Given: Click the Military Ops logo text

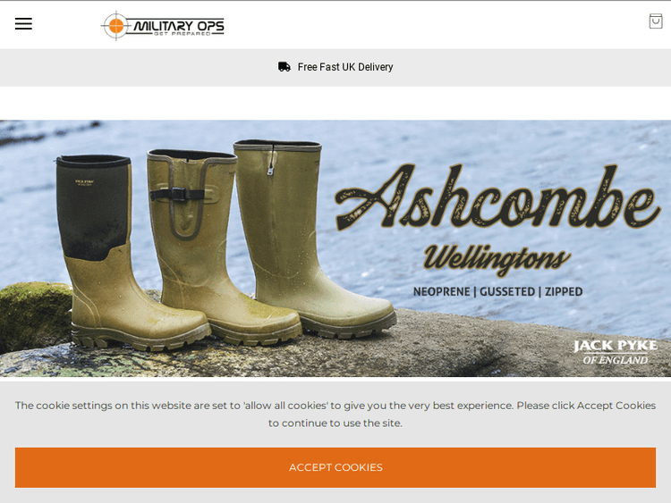Looking at the screenshot, I should [179, 26].
